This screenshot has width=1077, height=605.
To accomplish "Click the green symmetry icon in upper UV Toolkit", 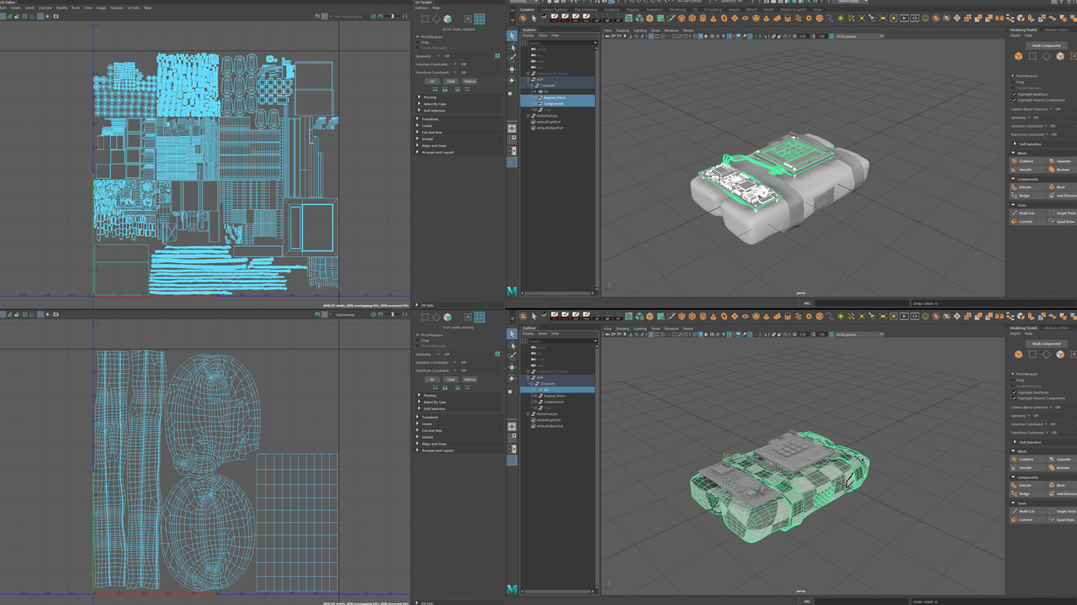I will pyautogui.click(x=497, y=56).
